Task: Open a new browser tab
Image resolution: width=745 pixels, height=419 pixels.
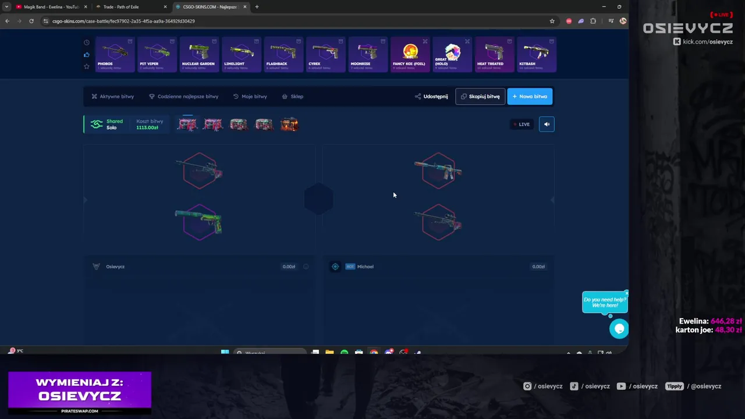Action: point(257,7)
